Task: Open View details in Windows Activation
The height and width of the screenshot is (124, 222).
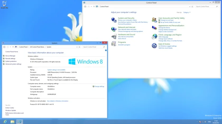Action: [x=58, y=101]
